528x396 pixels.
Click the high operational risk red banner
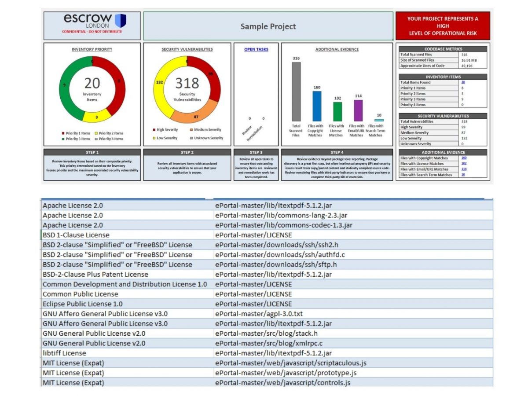click(x=442, y=26)
